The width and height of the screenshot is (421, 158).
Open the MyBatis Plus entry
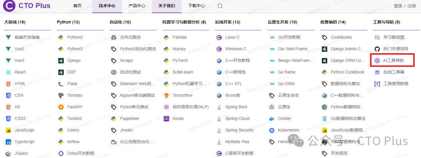pos(237,142)
